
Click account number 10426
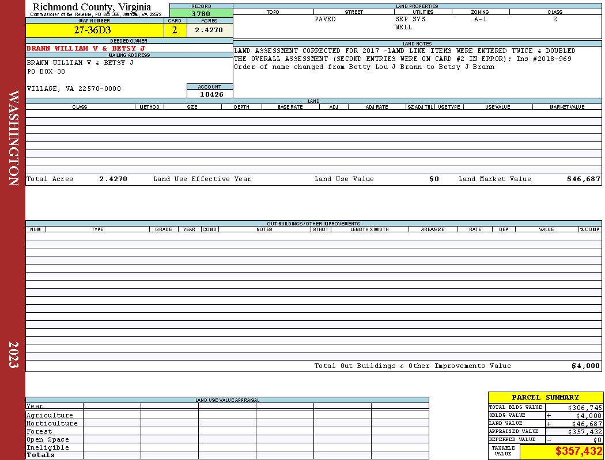211,94
